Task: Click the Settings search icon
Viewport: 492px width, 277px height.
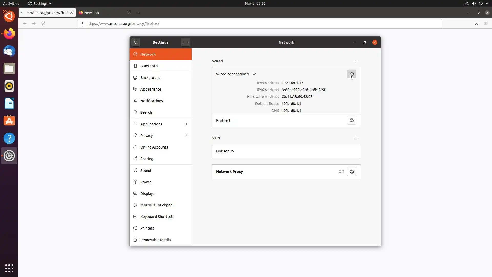Action: coord(136,42)
